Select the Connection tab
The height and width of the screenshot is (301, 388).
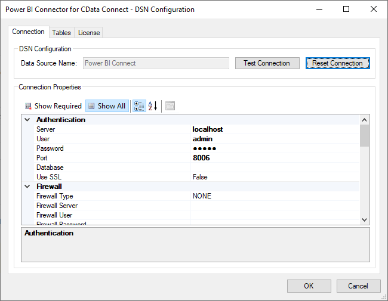(x=29, y=32)
